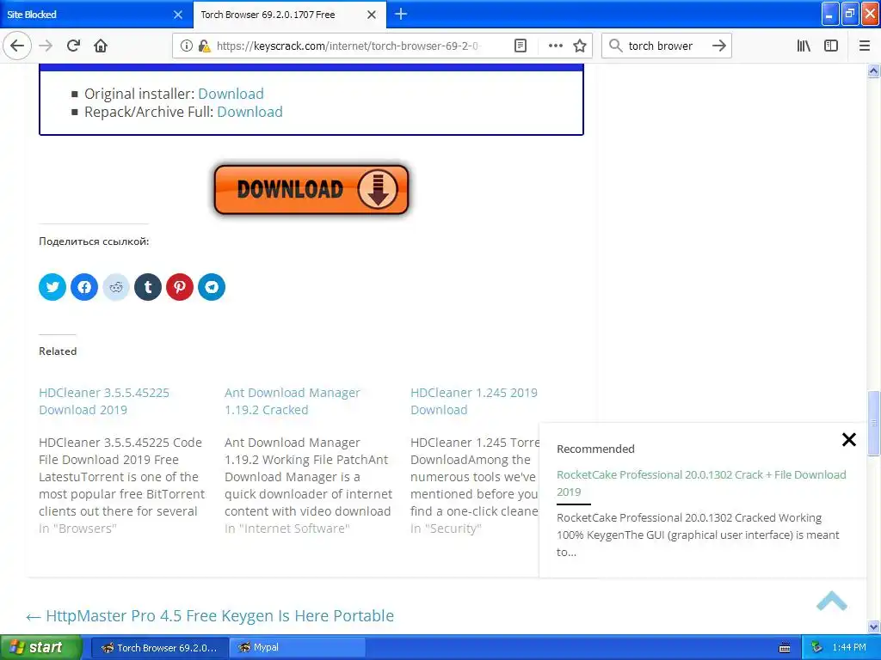This screenshot has height=660, width=881.
Task: Close the Site Blocked tab
Action: tap(178, 15)
